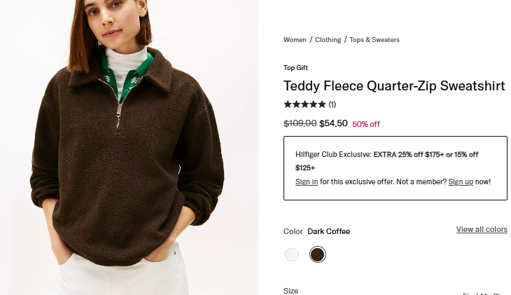Viewport: 511px width, 295px height.
Task: Navigate to the Clothing breadcrumb
Action: pyautogui.click(x=328, y=40)
